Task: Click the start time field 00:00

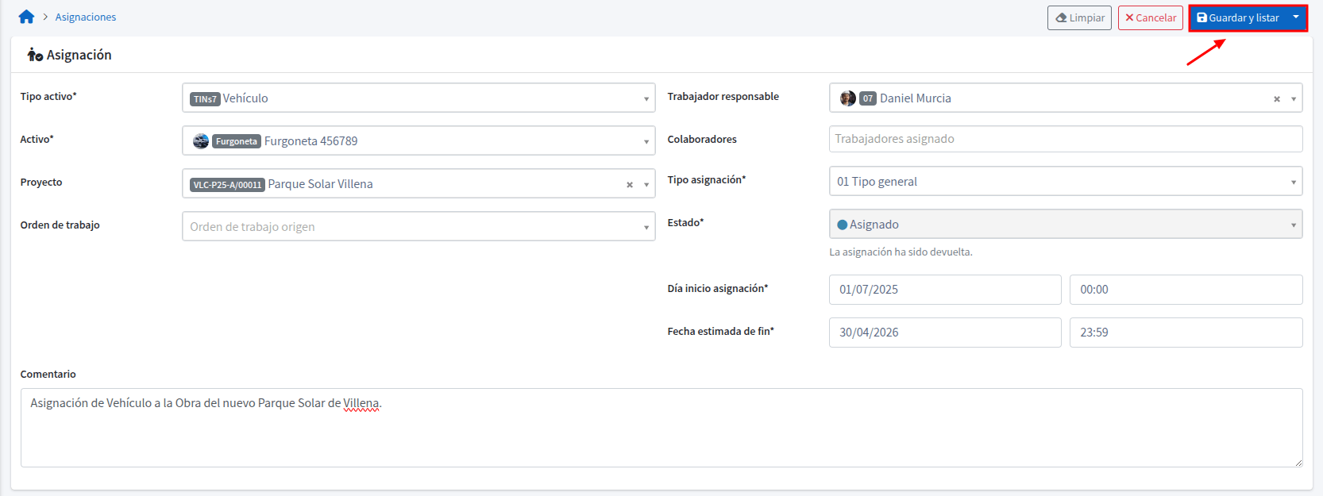Action: pos(1186,290)
